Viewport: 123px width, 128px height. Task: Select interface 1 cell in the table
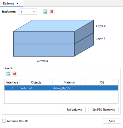12,88
